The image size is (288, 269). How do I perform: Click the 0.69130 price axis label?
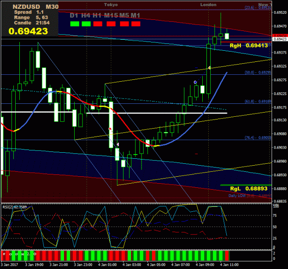280,120
